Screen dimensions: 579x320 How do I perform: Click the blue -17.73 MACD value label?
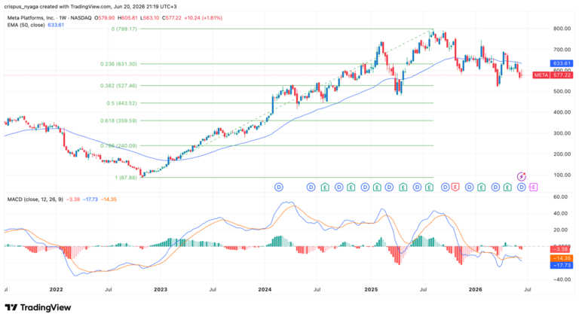click(x=562, y=265)
